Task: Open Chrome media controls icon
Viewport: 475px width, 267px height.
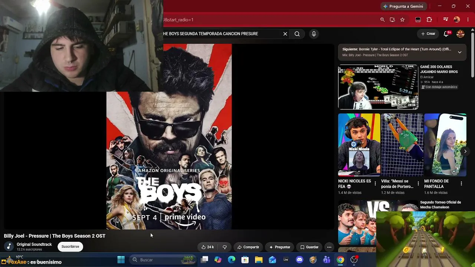Action: point(446,20)
